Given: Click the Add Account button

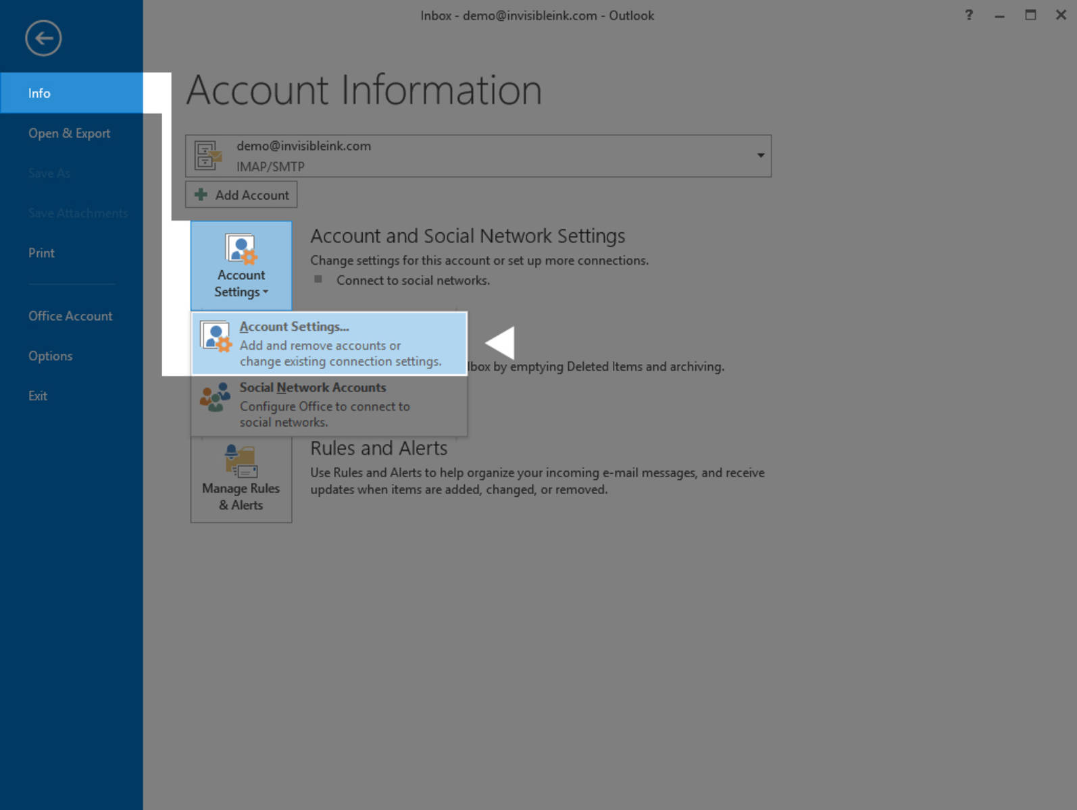Looking at the screenshot, I should 241,194.
